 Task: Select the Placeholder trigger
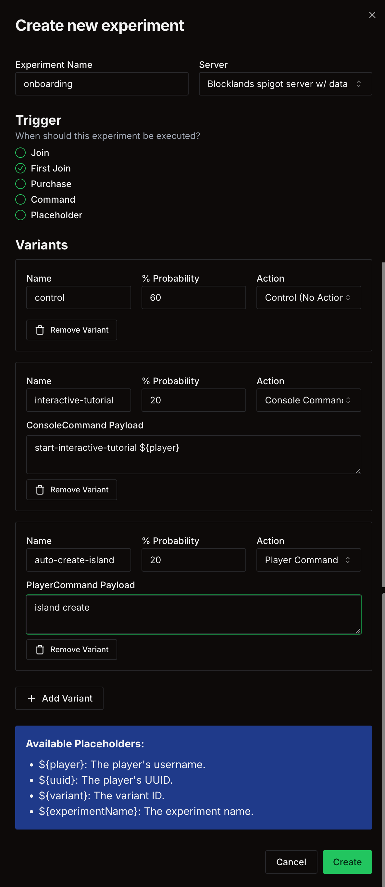(x=21, y=215)
